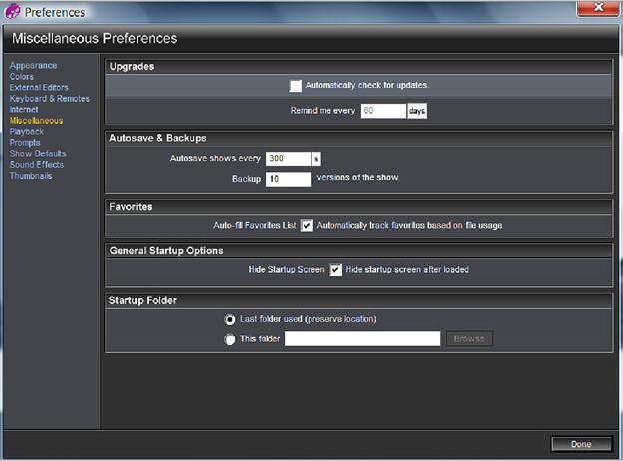Open the Prompts preferences
The height and width of the screenshot is (461, 623).
25,143
